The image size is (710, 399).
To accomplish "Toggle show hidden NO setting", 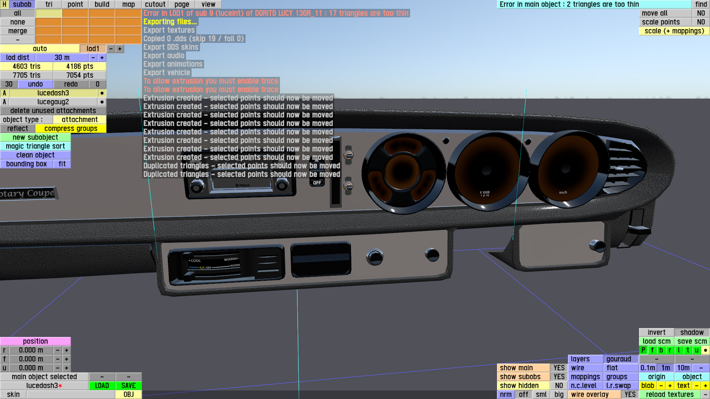I will (x=559, y=386).
